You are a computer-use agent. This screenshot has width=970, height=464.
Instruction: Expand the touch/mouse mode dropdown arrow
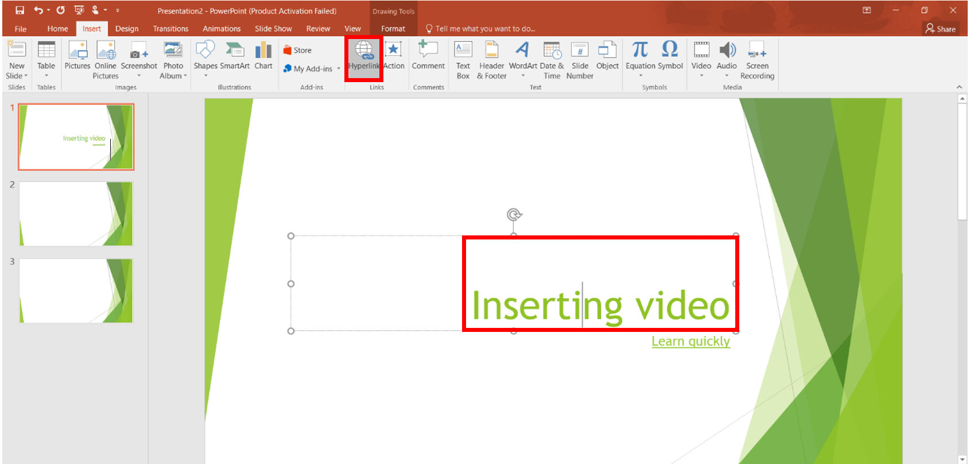pyautogui.click(x=106, y=10)
